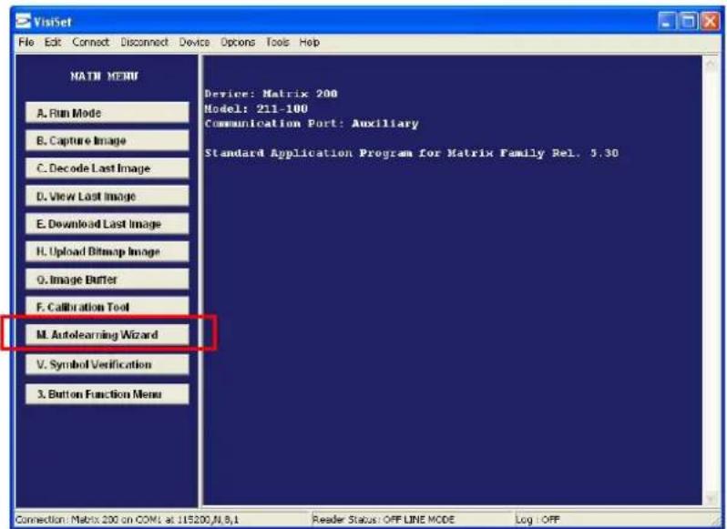Open the Help menu
727x529 pixels.
coord(309,42)
